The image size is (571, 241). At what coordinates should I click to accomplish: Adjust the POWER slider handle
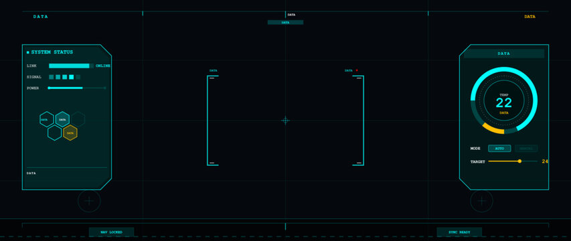click(x=49, y=88)
